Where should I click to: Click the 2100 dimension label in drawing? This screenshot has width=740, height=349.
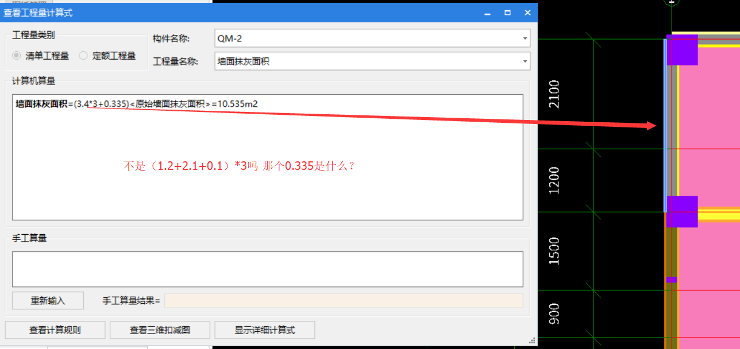(x=554, y=95)
